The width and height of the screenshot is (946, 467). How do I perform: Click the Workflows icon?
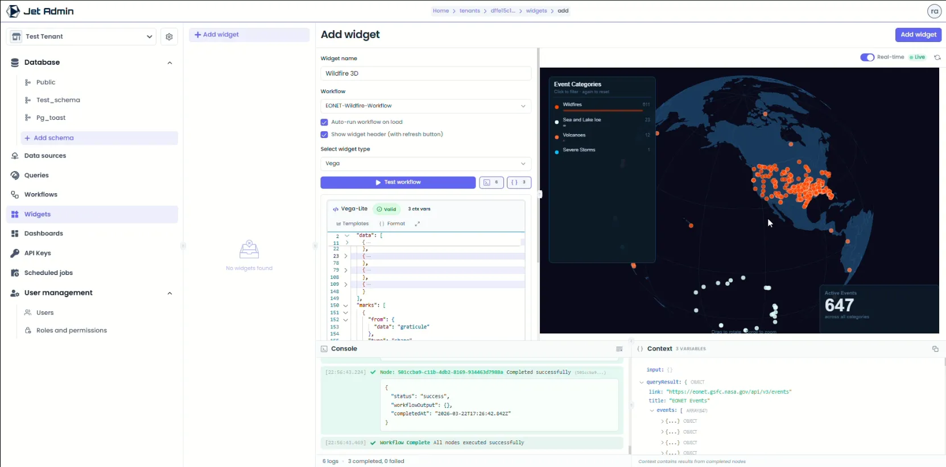15,194
